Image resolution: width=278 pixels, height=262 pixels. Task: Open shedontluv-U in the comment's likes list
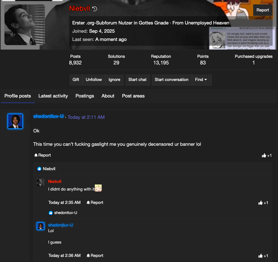click(66, 213)
